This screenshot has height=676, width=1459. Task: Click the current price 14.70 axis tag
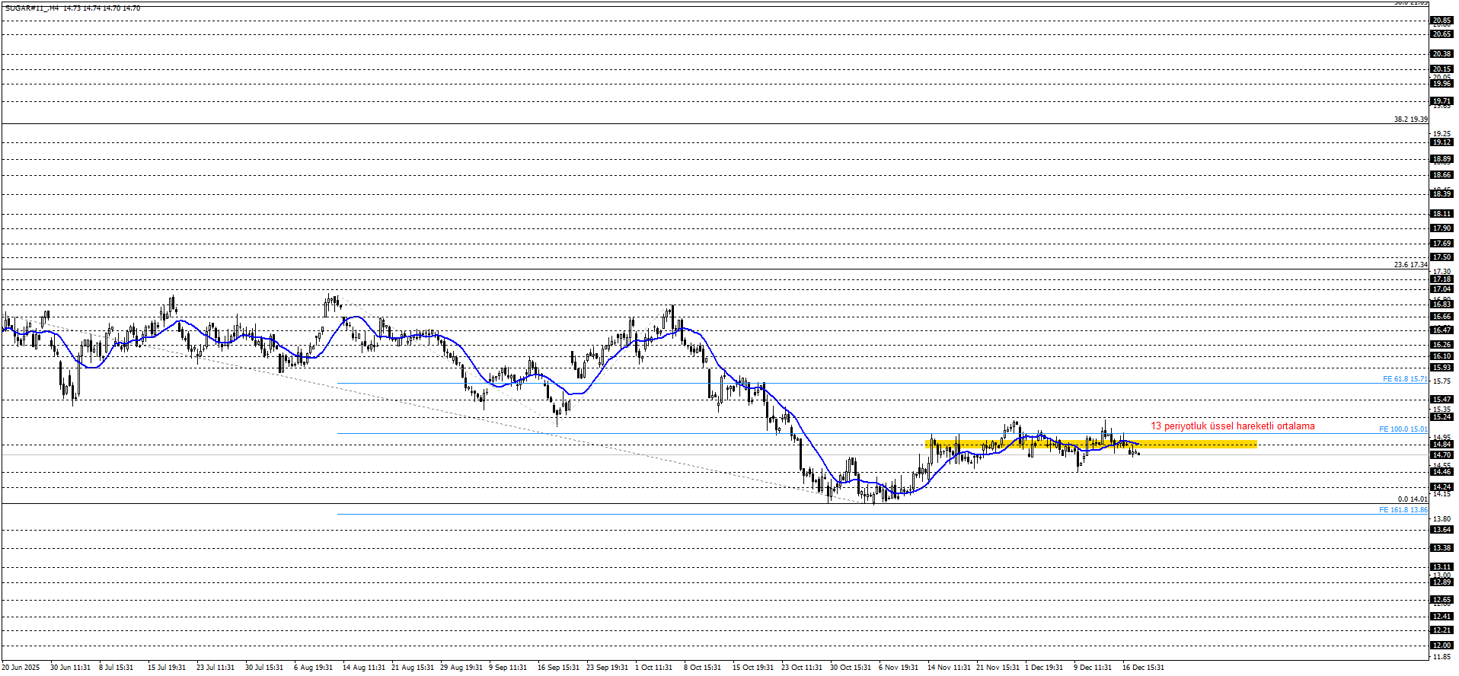pos(1441,455)
